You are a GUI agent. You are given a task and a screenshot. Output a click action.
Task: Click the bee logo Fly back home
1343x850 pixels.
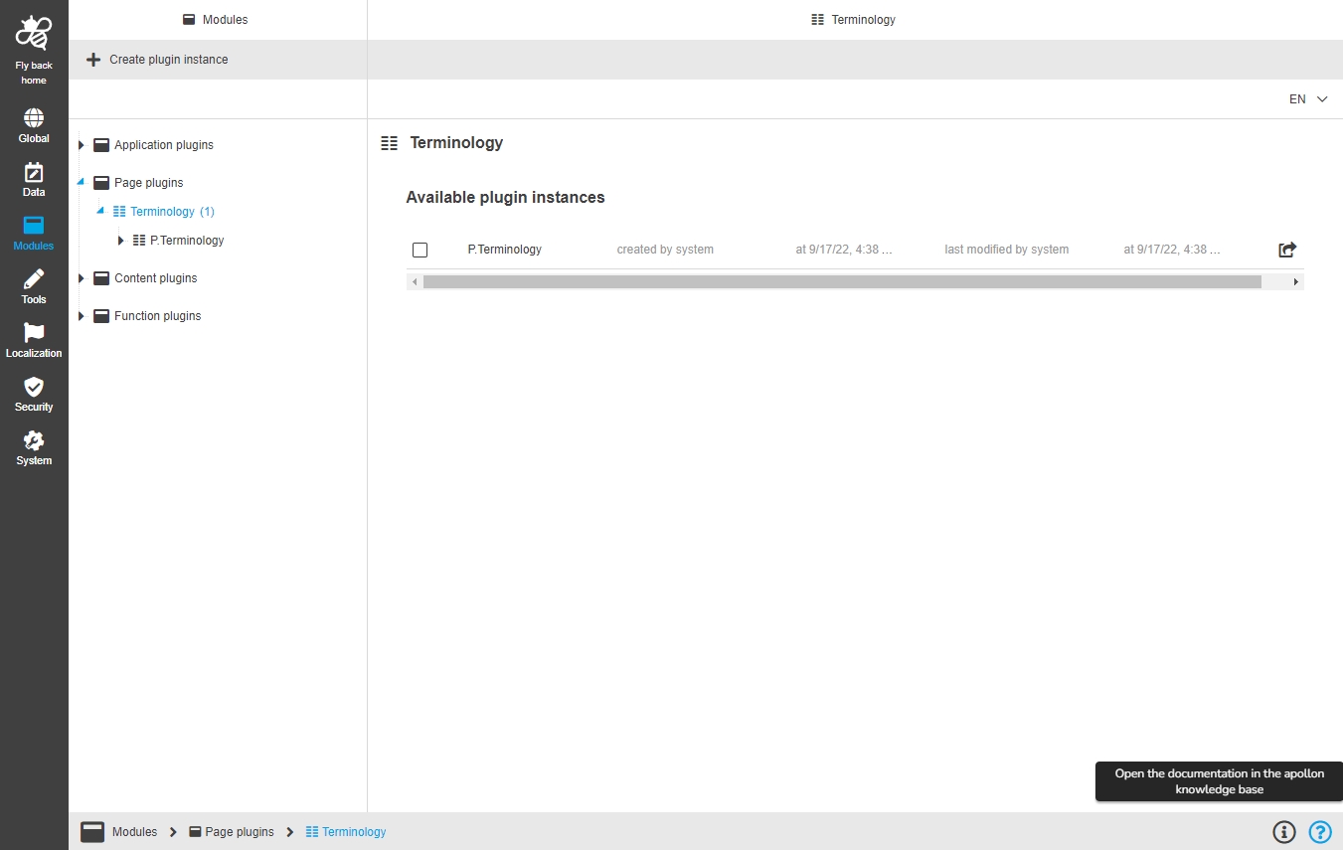click(34, 34)
